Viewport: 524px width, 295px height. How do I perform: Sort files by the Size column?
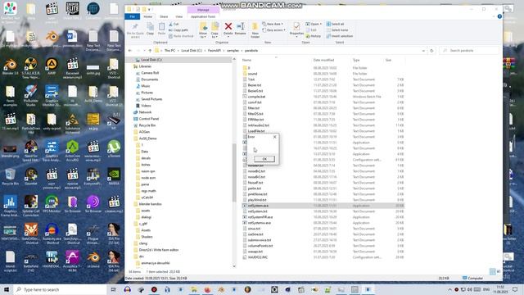[388, 60]
